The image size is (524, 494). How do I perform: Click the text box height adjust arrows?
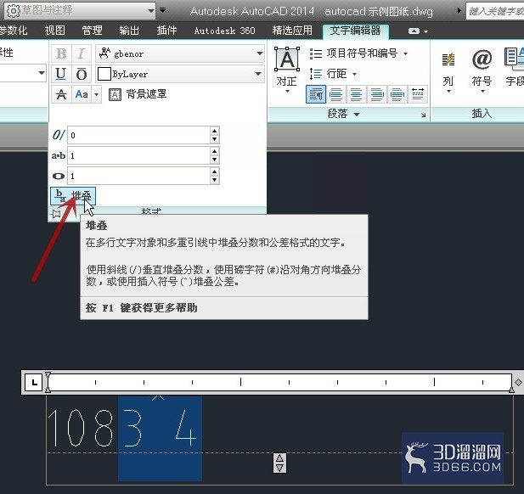click(279, 463)
